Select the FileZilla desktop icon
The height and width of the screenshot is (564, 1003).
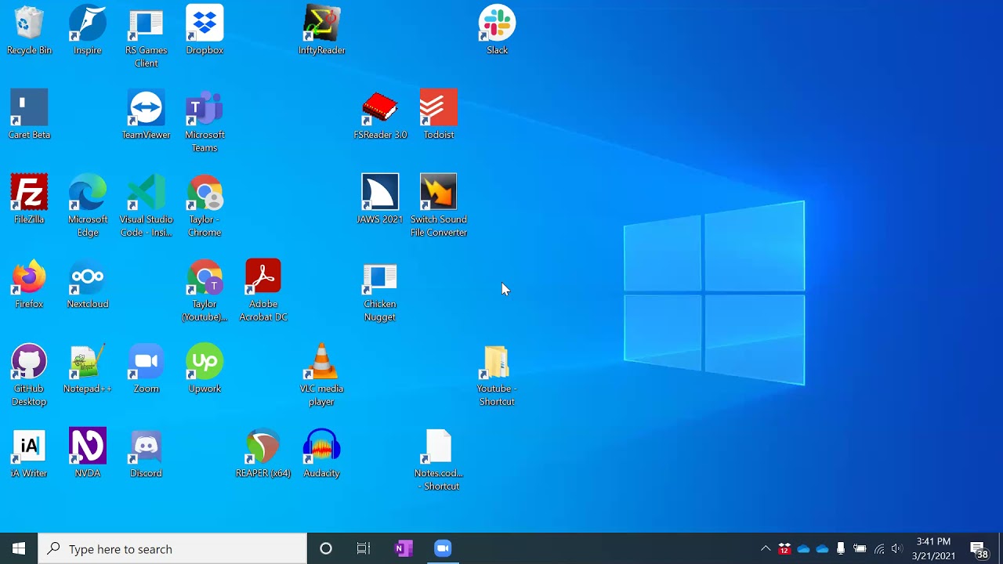(29, 201)
